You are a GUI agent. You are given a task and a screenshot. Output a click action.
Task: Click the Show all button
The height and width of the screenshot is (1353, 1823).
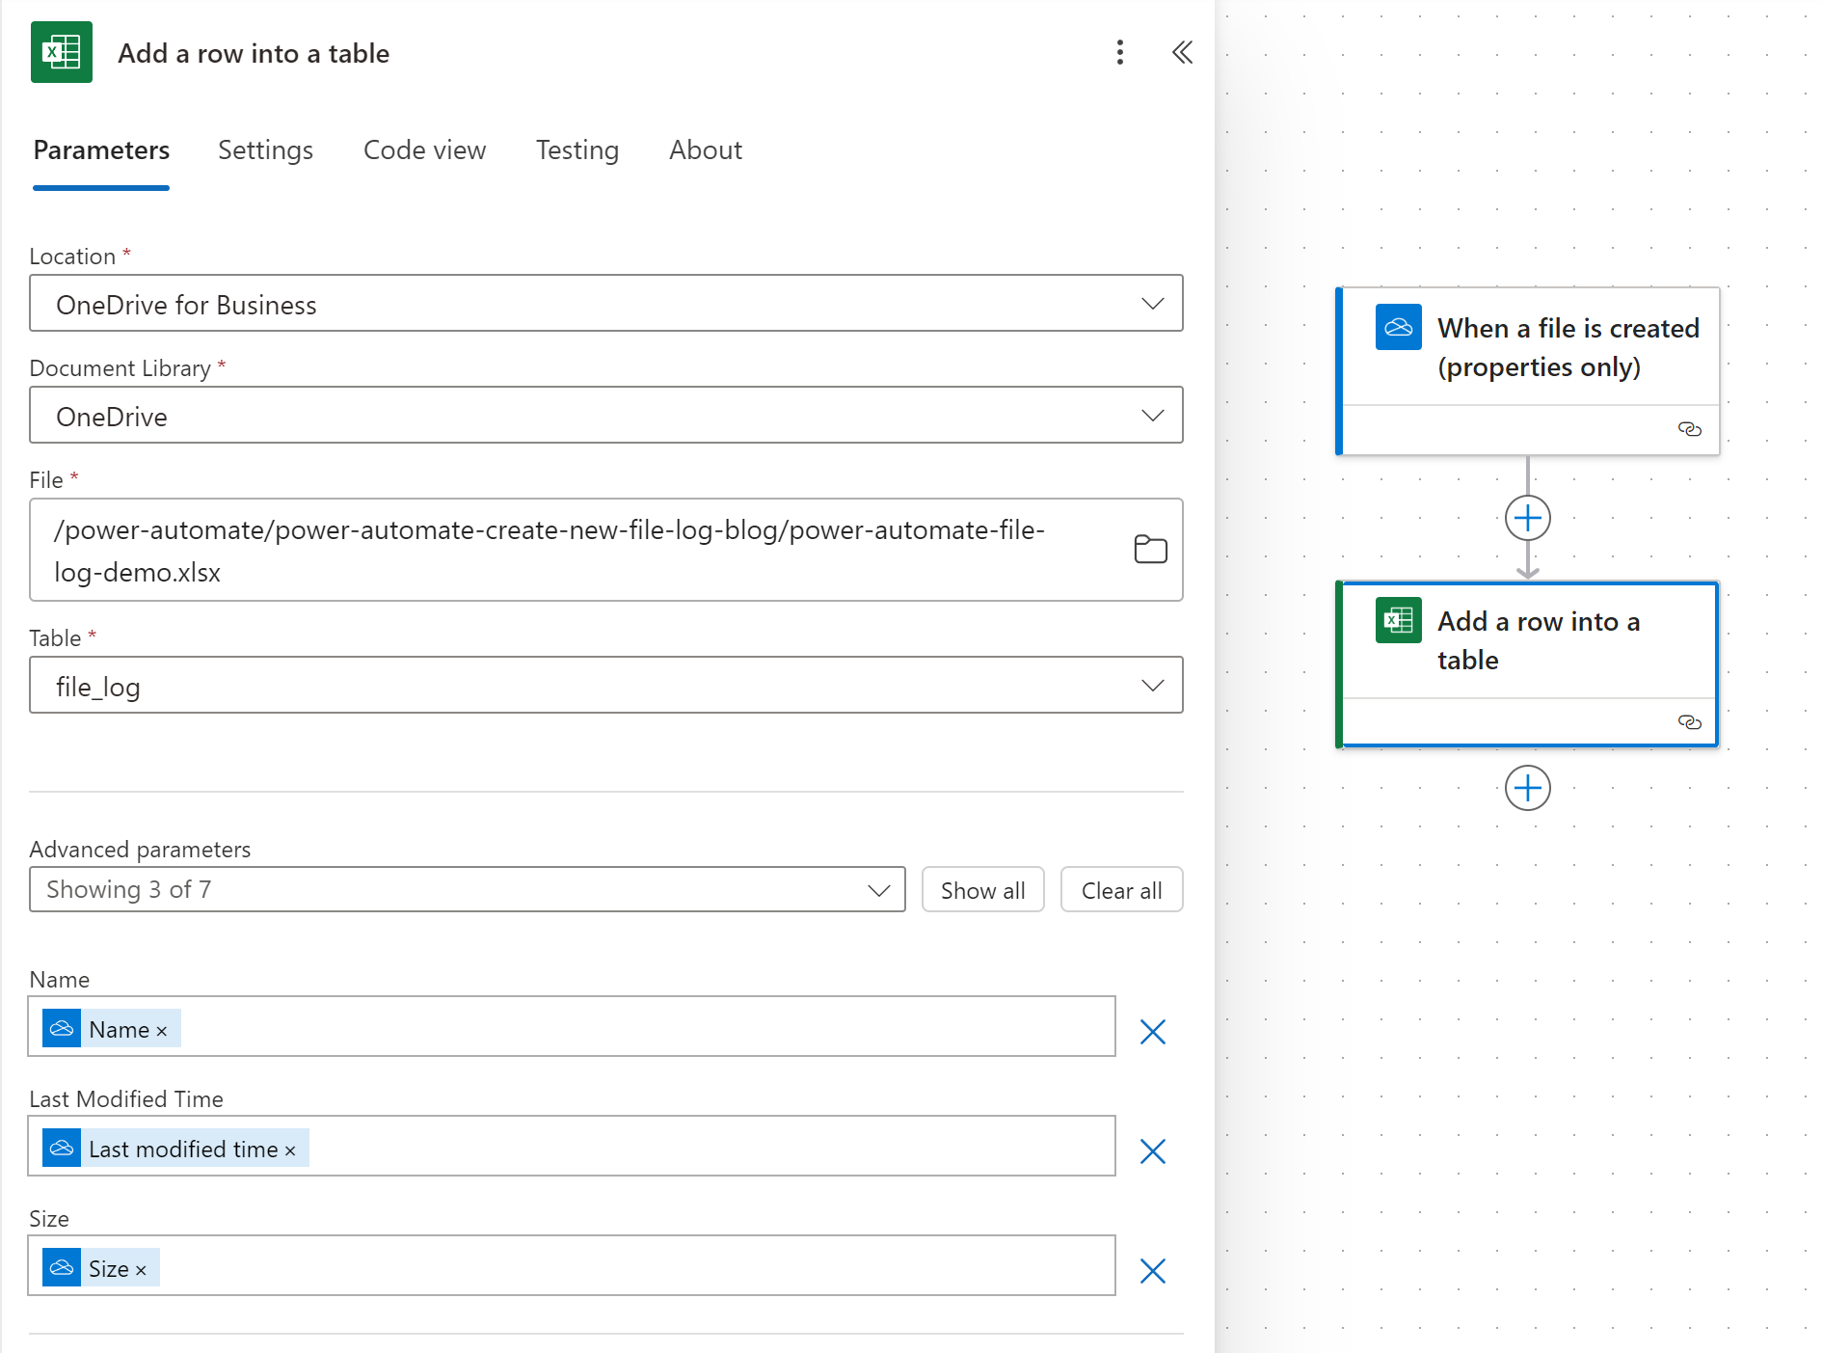(982, 890)
